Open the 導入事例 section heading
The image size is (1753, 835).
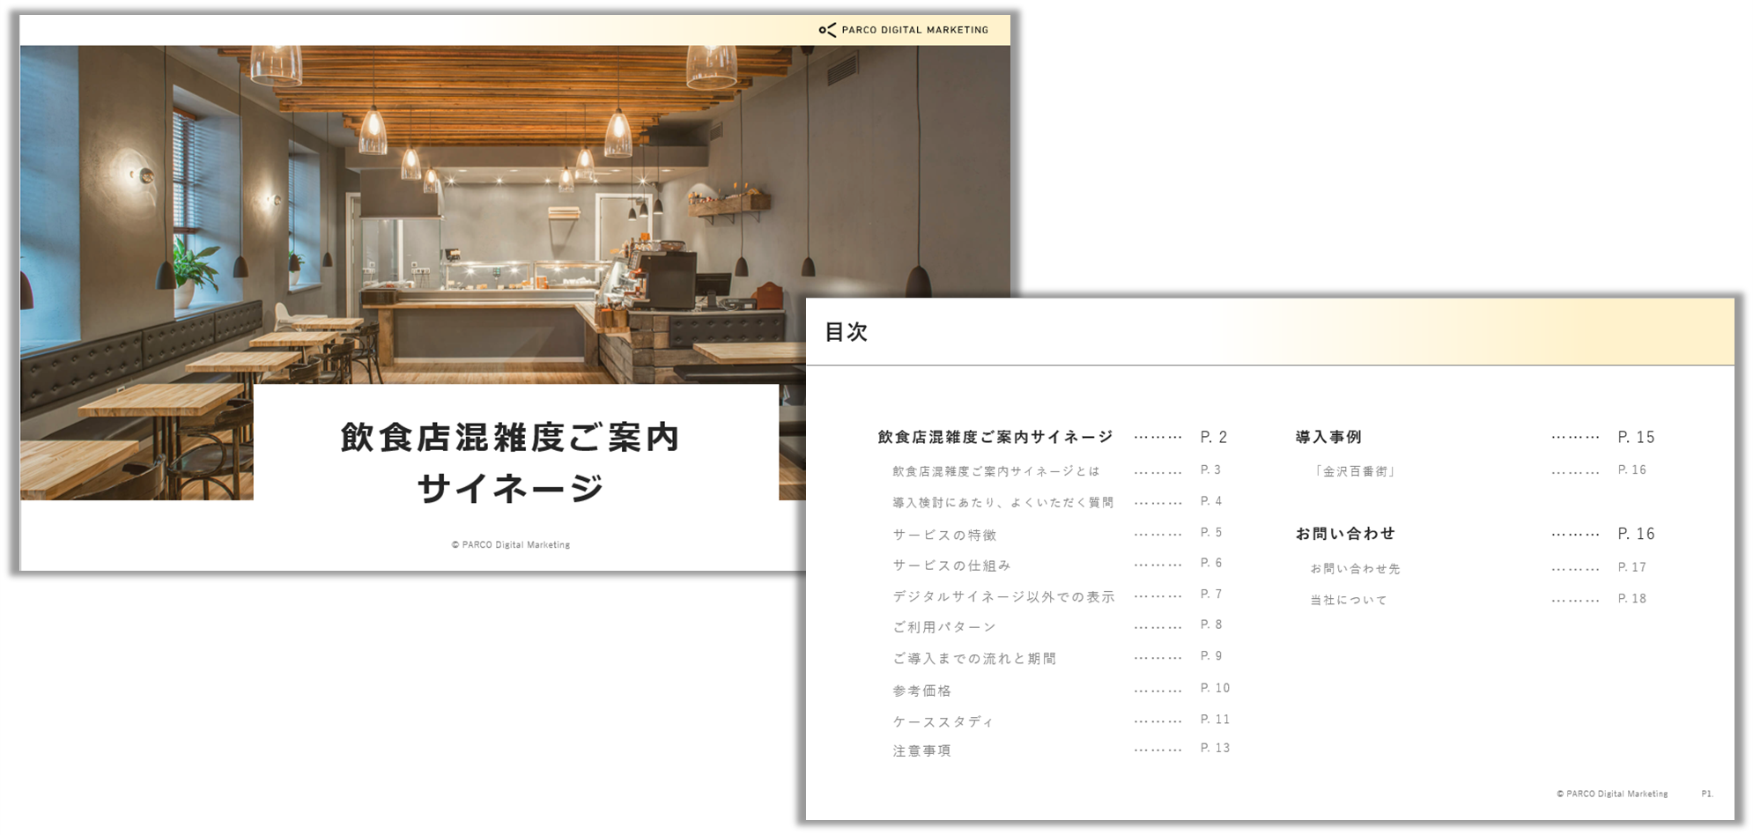click(1329, 436)
